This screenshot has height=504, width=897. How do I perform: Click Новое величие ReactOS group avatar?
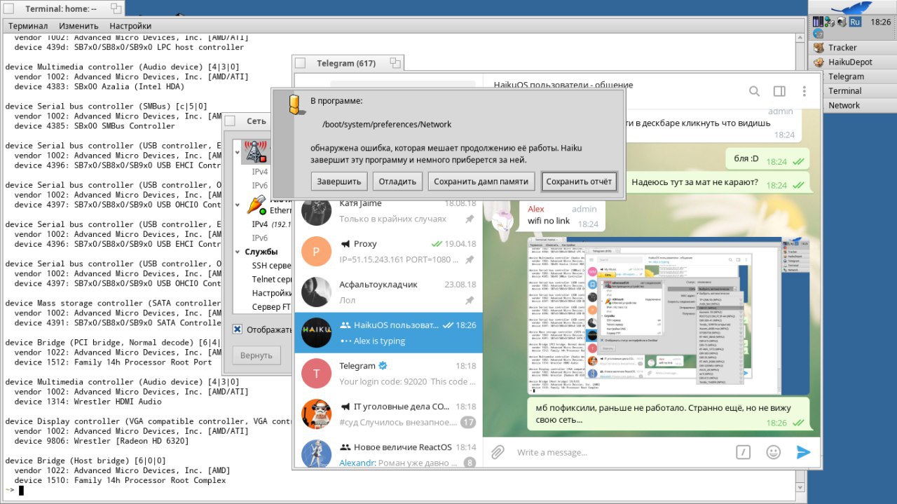pyautogui.click(x=316, y=453)
